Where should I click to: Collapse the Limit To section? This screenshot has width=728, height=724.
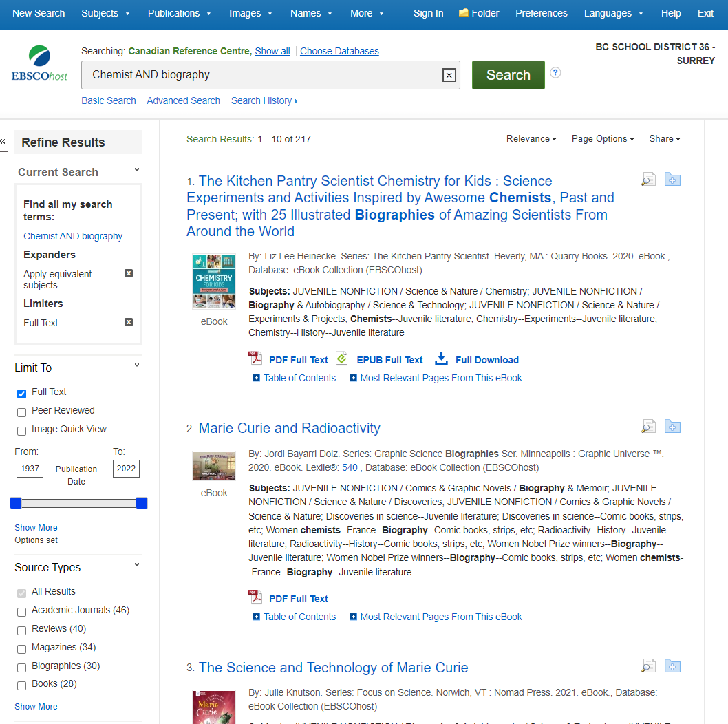point(137,365)
